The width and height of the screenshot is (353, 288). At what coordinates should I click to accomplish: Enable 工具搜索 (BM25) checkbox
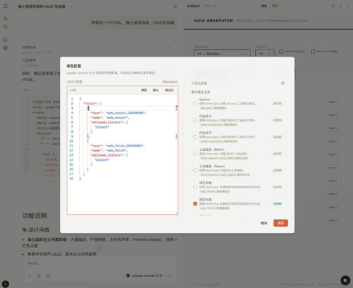click(195, 154)
